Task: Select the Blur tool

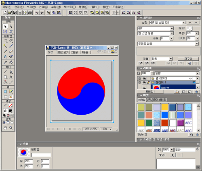Action: click(x=5, y=57)
